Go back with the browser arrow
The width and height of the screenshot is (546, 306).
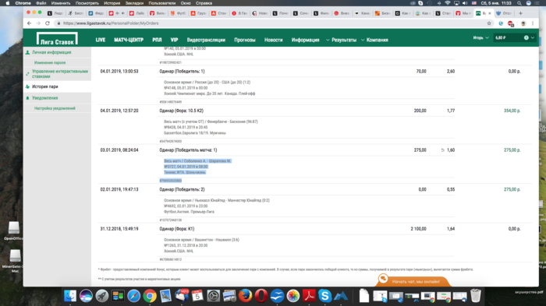tap(30, 23)
